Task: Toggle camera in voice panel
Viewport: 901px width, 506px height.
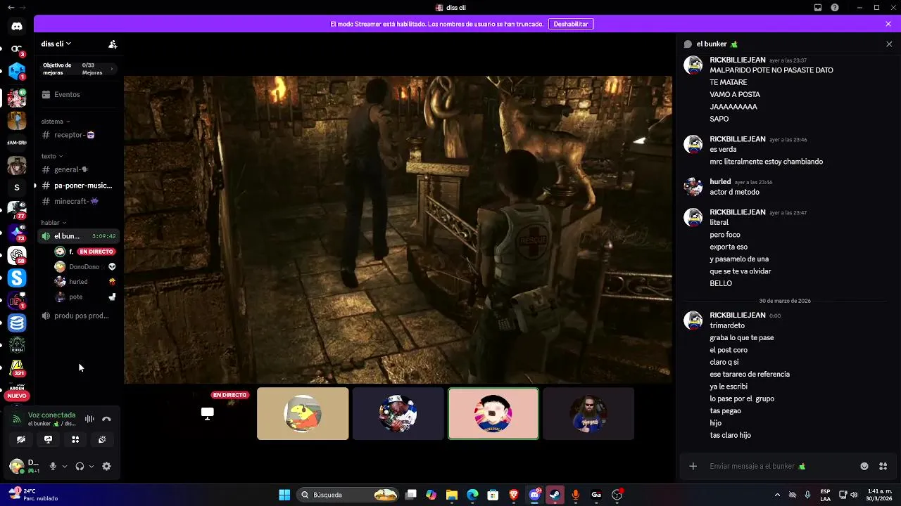Action: coord(21,439)
